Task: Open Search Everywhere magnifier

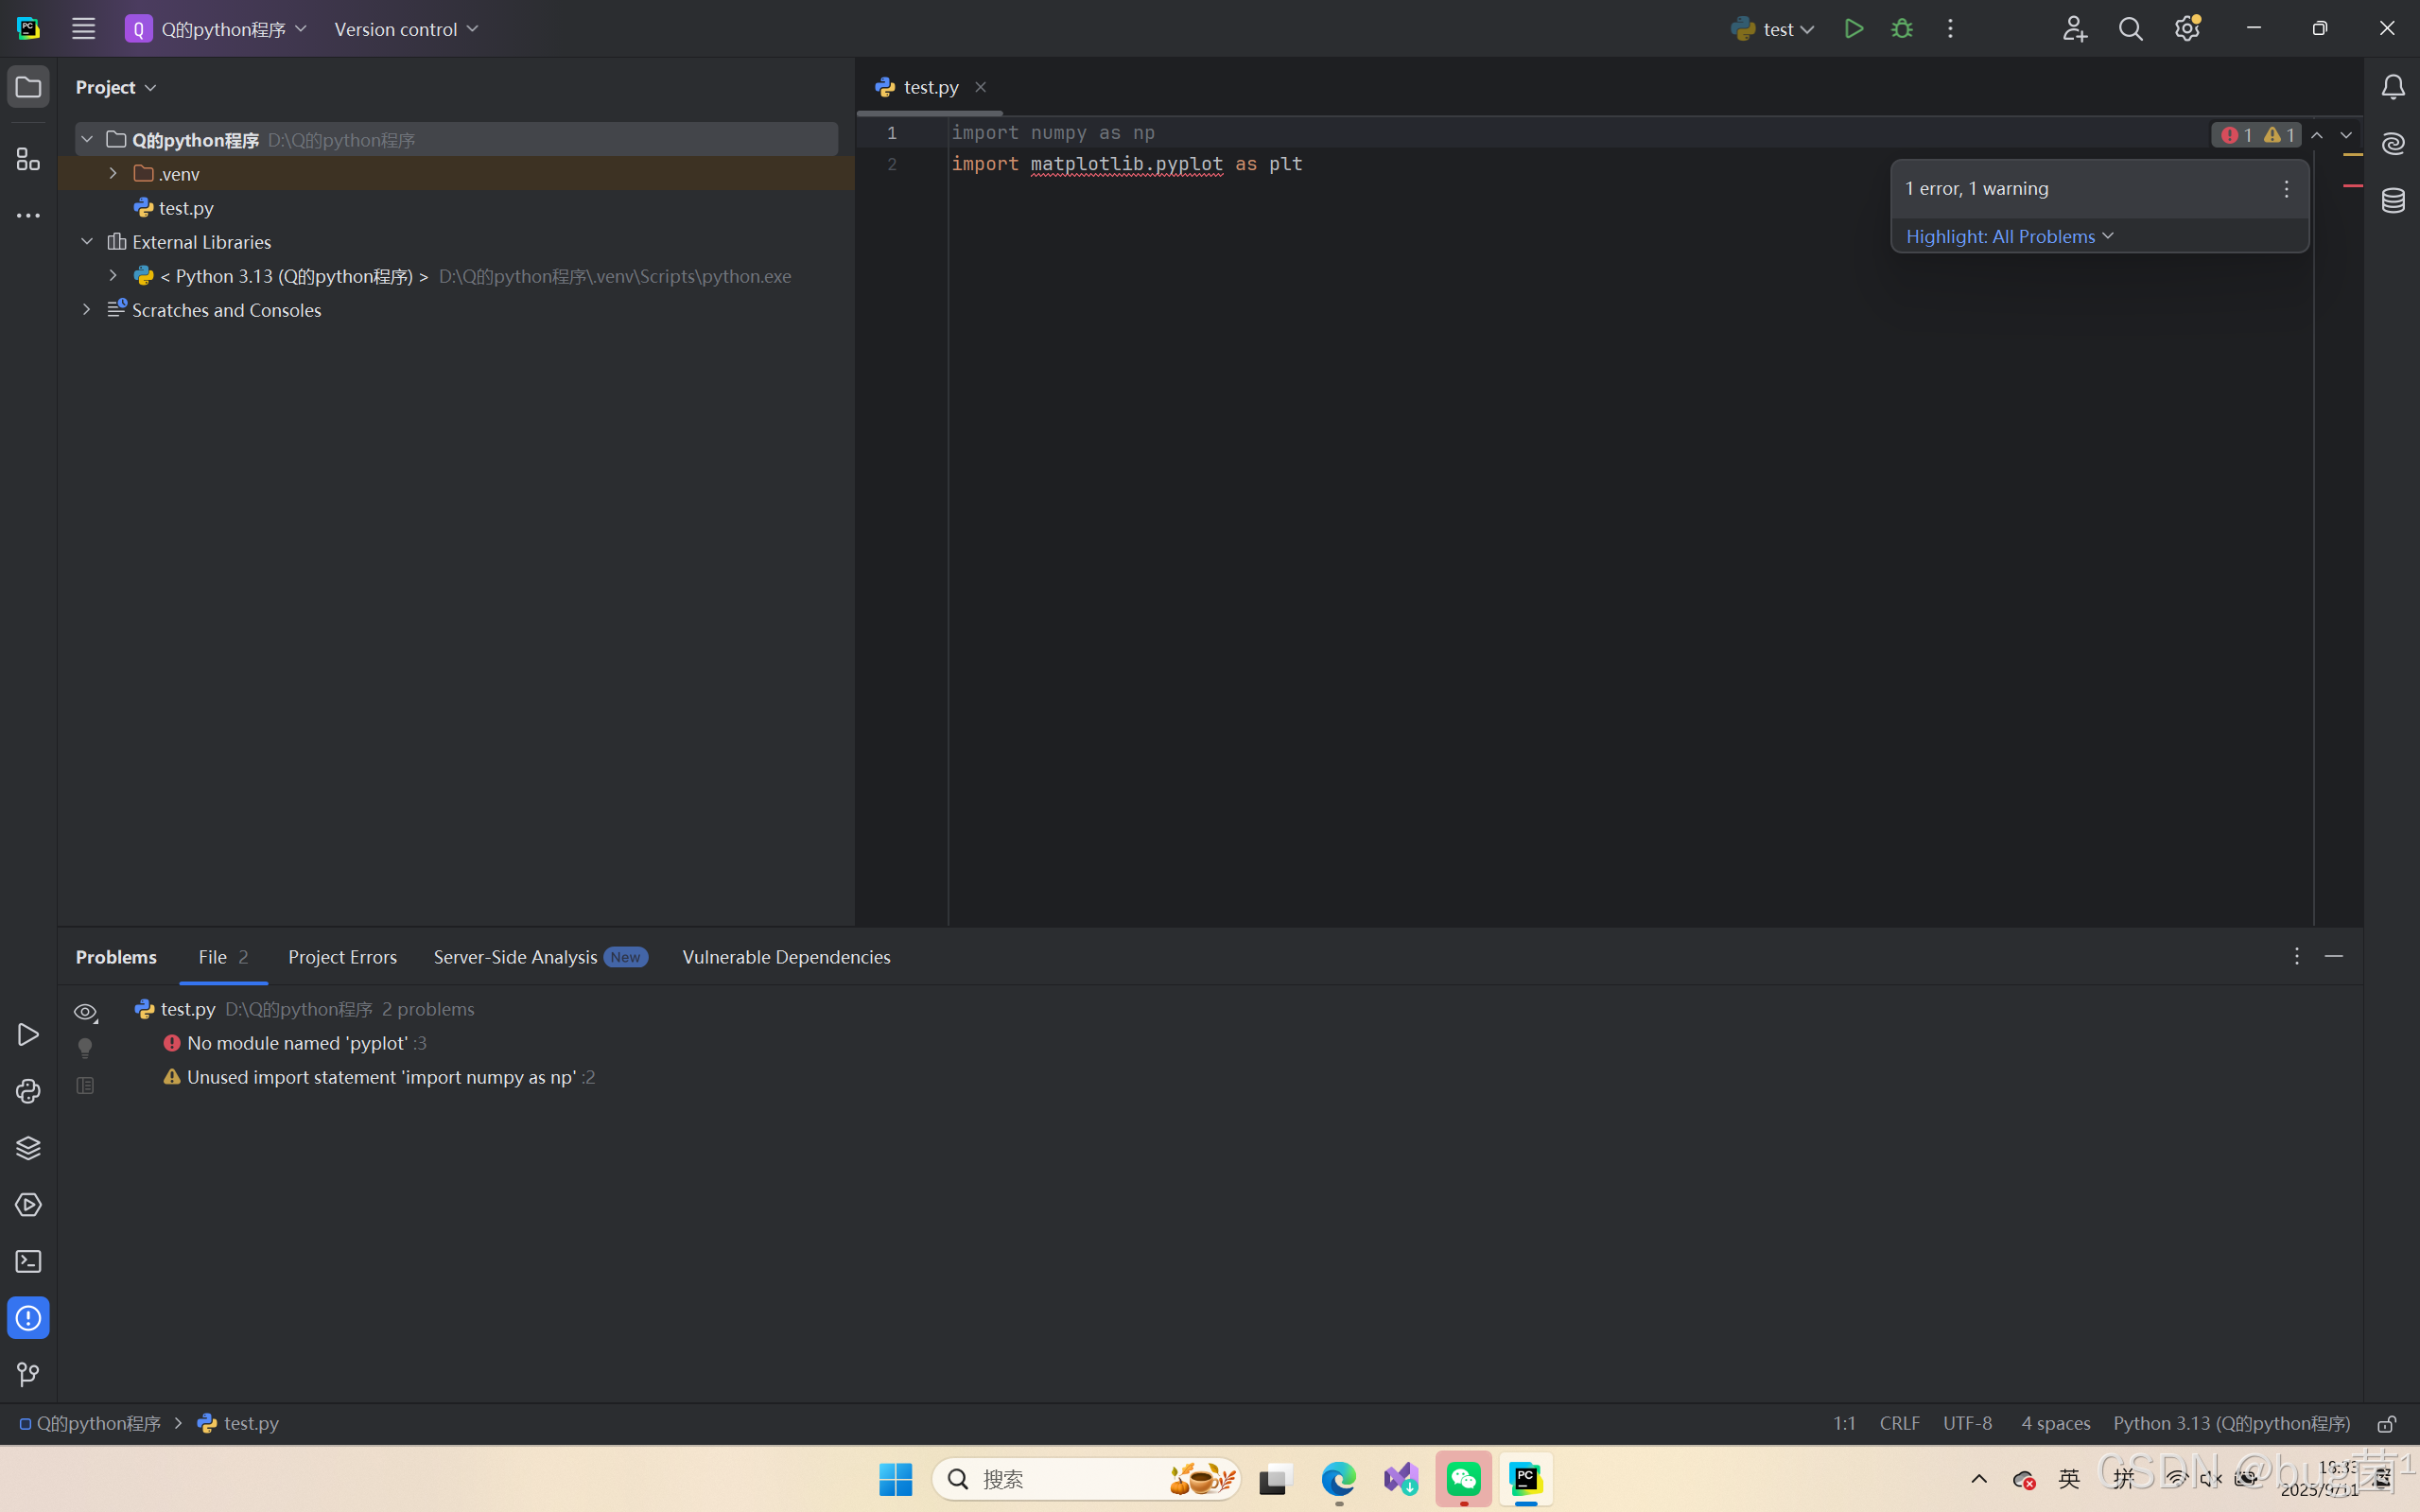Action: [x=2130, y=29]
